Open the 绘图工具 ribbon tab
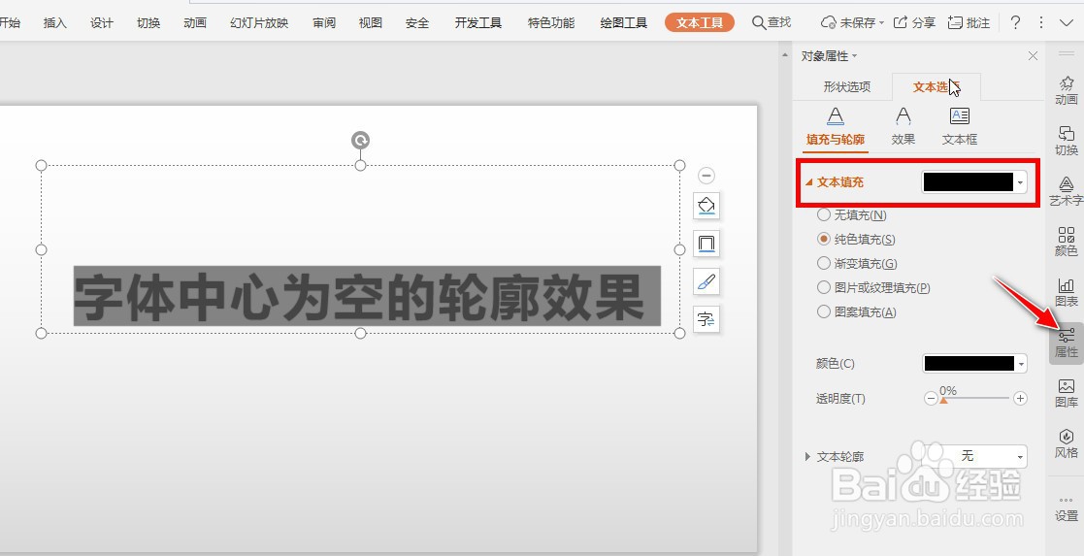The image size is (1084, 556). 624,23
